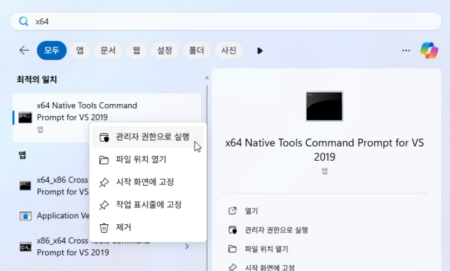Screen dimensions: 450x271
Task: Open the 설정 filter tab
Action: click(x=165, y=51)
